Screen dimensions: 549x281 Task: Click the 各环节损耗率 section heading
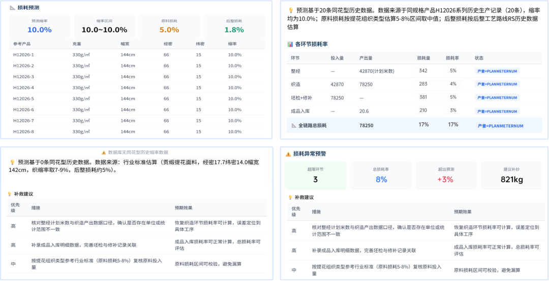312,45
